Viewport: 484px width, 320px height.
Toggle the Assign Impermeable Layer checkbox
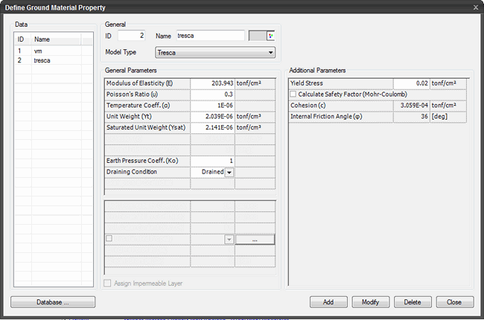[107, 283]
